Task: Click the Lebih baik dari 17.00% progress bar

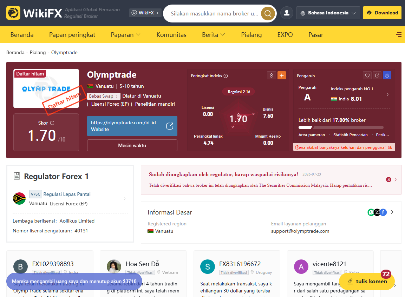Action: 341,127
